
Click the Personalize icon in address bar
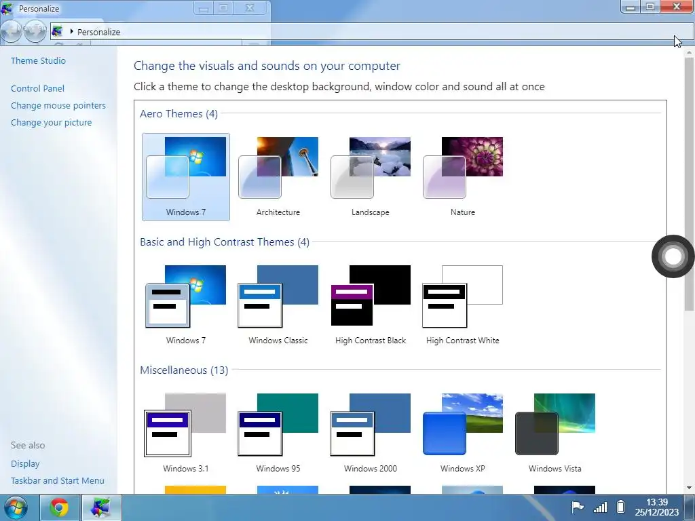tap(57, 31)
